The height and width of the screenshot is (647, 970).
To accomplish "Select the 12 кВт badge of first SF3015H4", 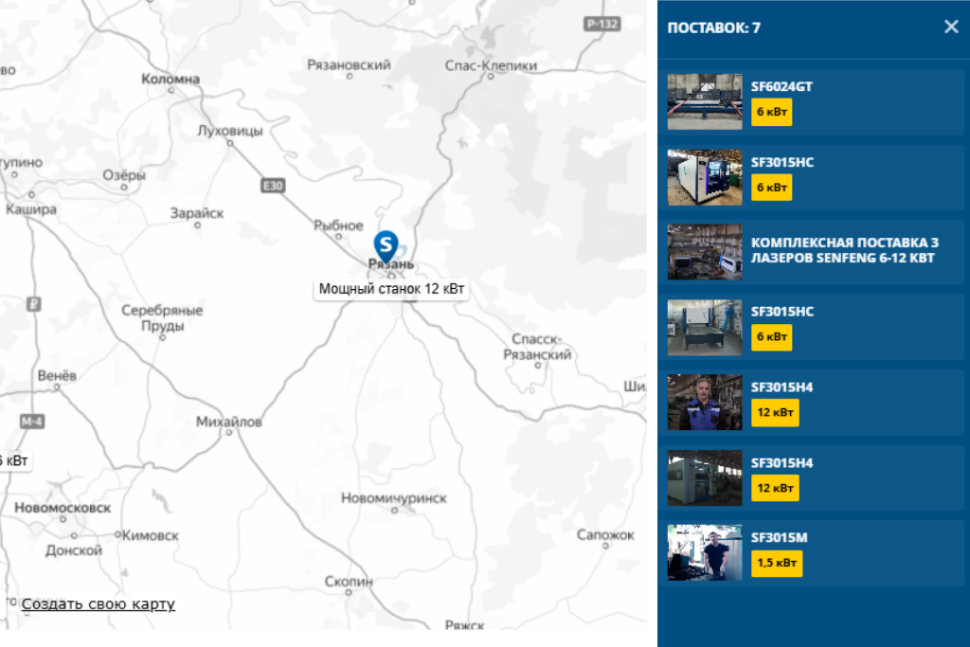I will point(775,413).
